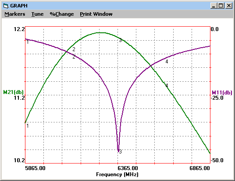Open the Markers menu
235x181 pixels.
tap(15, 14)
